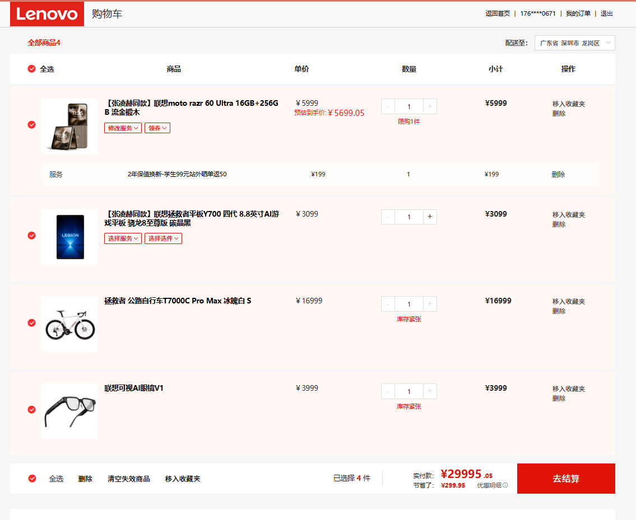Click 清空失效商品 in the bottom bar
This screenshot has width=636, height=520.
click(128, 479)
